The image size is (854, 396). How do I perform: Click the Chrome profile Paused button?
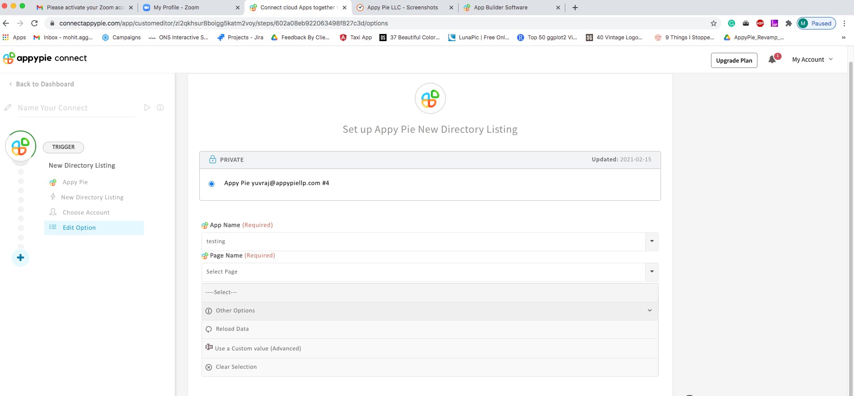coord(816,23)
